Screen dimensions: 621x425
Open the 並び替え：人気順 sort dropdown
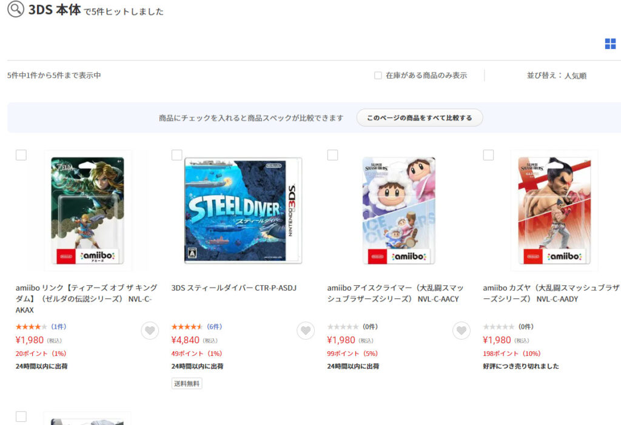(x=557, y=76)
